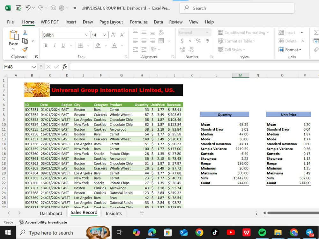Click the Copy icon in Clipboard group
This screenshot has width=319, height=239.
pos(25,41)
